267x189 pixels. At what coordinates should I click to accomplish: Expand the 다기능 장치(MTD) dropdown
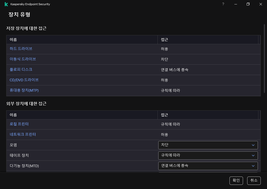point(208,166)
